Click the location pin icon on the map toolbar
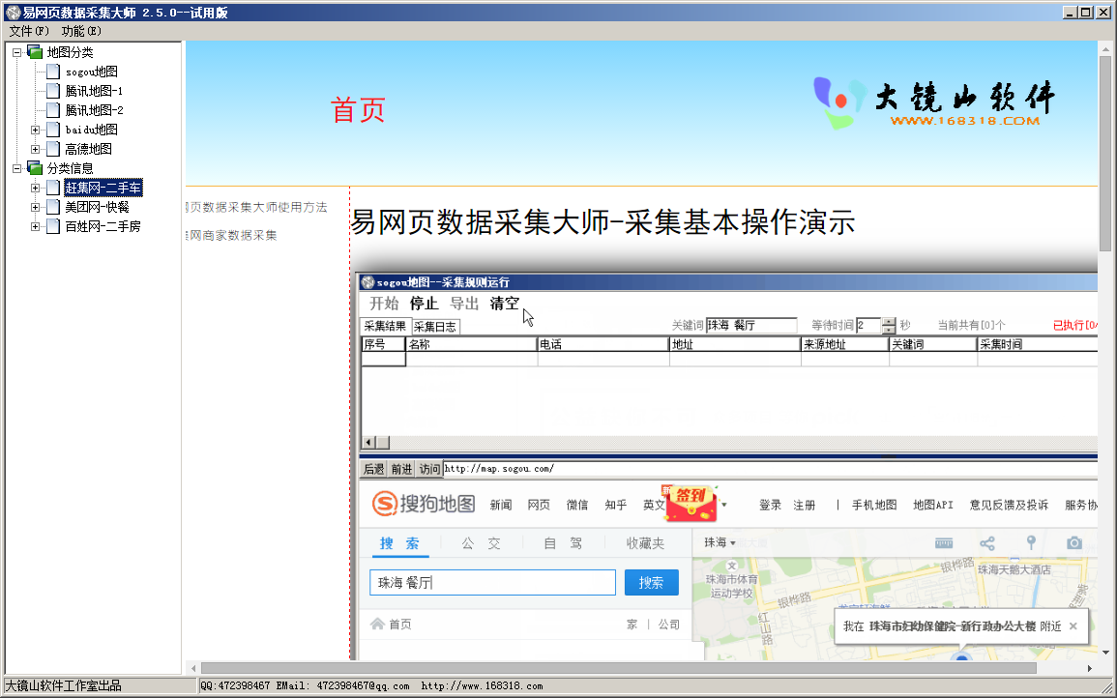The image size is (1117, 698). point(1031,543)
